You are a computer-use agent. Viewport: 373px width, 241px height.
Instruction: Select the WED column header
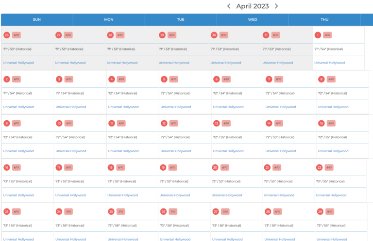253,19
